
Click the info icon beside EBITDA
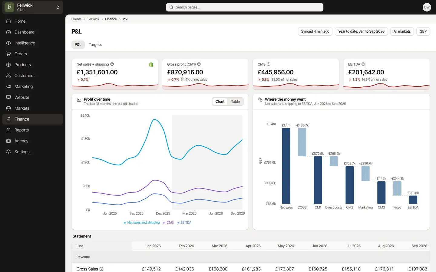coord(363,64)
